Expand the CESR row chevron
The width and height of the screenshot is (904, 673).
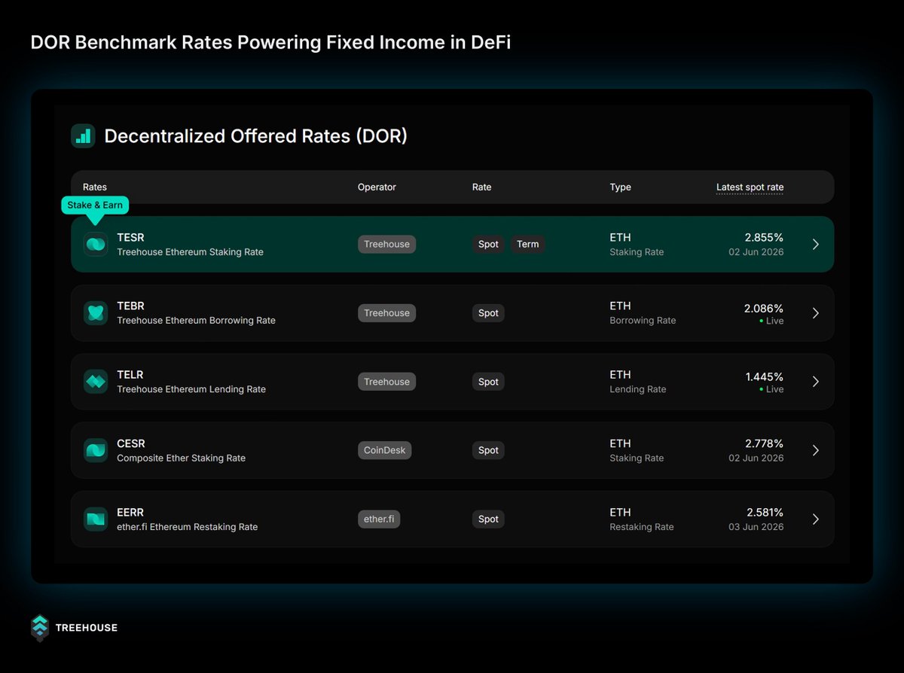click(815, 450)
